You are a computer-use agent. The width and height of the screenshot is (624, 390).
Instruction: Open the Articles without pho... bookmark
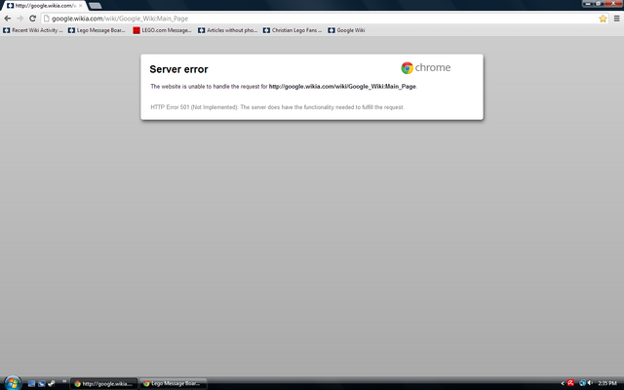(x=227, y=30)
